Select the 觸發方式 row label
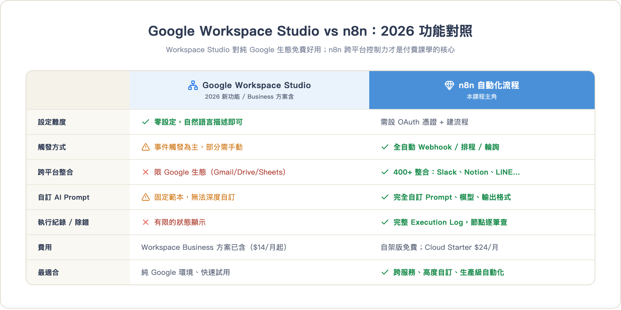 pos(52,147)
